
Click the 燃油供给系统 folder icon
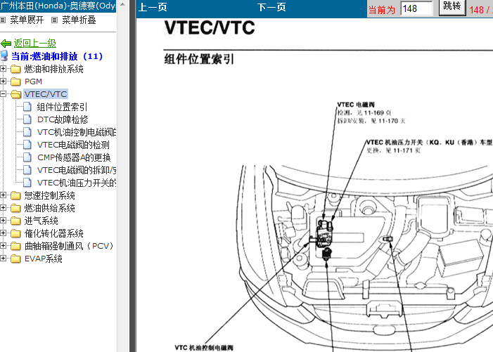coord(15,208)
